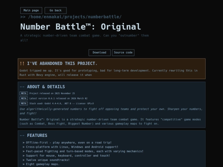Open the Source code link
The height and width of the screenshot is (167, 223).
[x=123, y=52]
